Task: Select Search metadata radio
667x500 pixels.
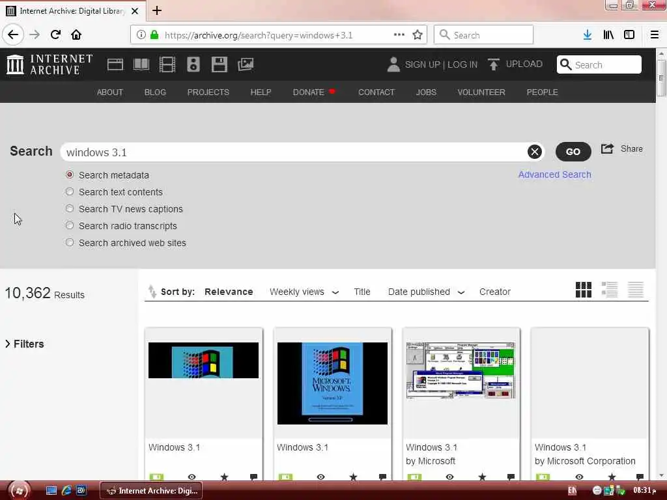Action: point(70,174)
